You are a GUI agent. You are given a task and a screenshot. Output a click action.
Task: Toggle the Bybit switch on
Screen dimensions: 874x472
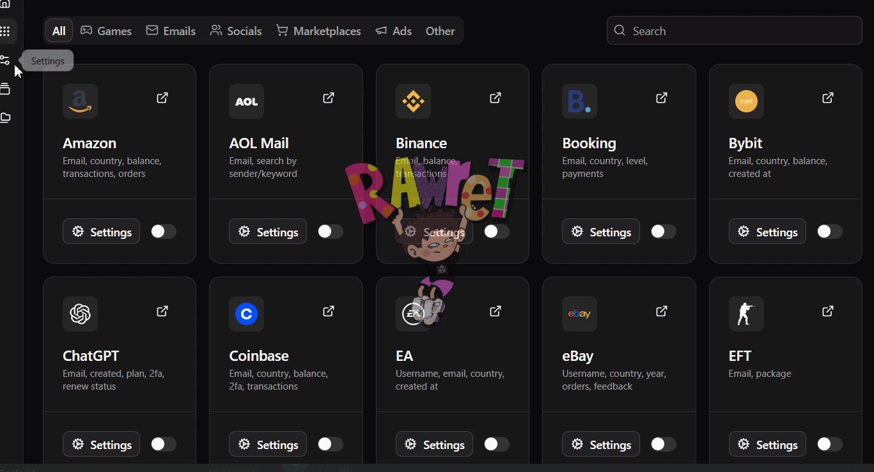pyautogui.click(x=829, y=231)
